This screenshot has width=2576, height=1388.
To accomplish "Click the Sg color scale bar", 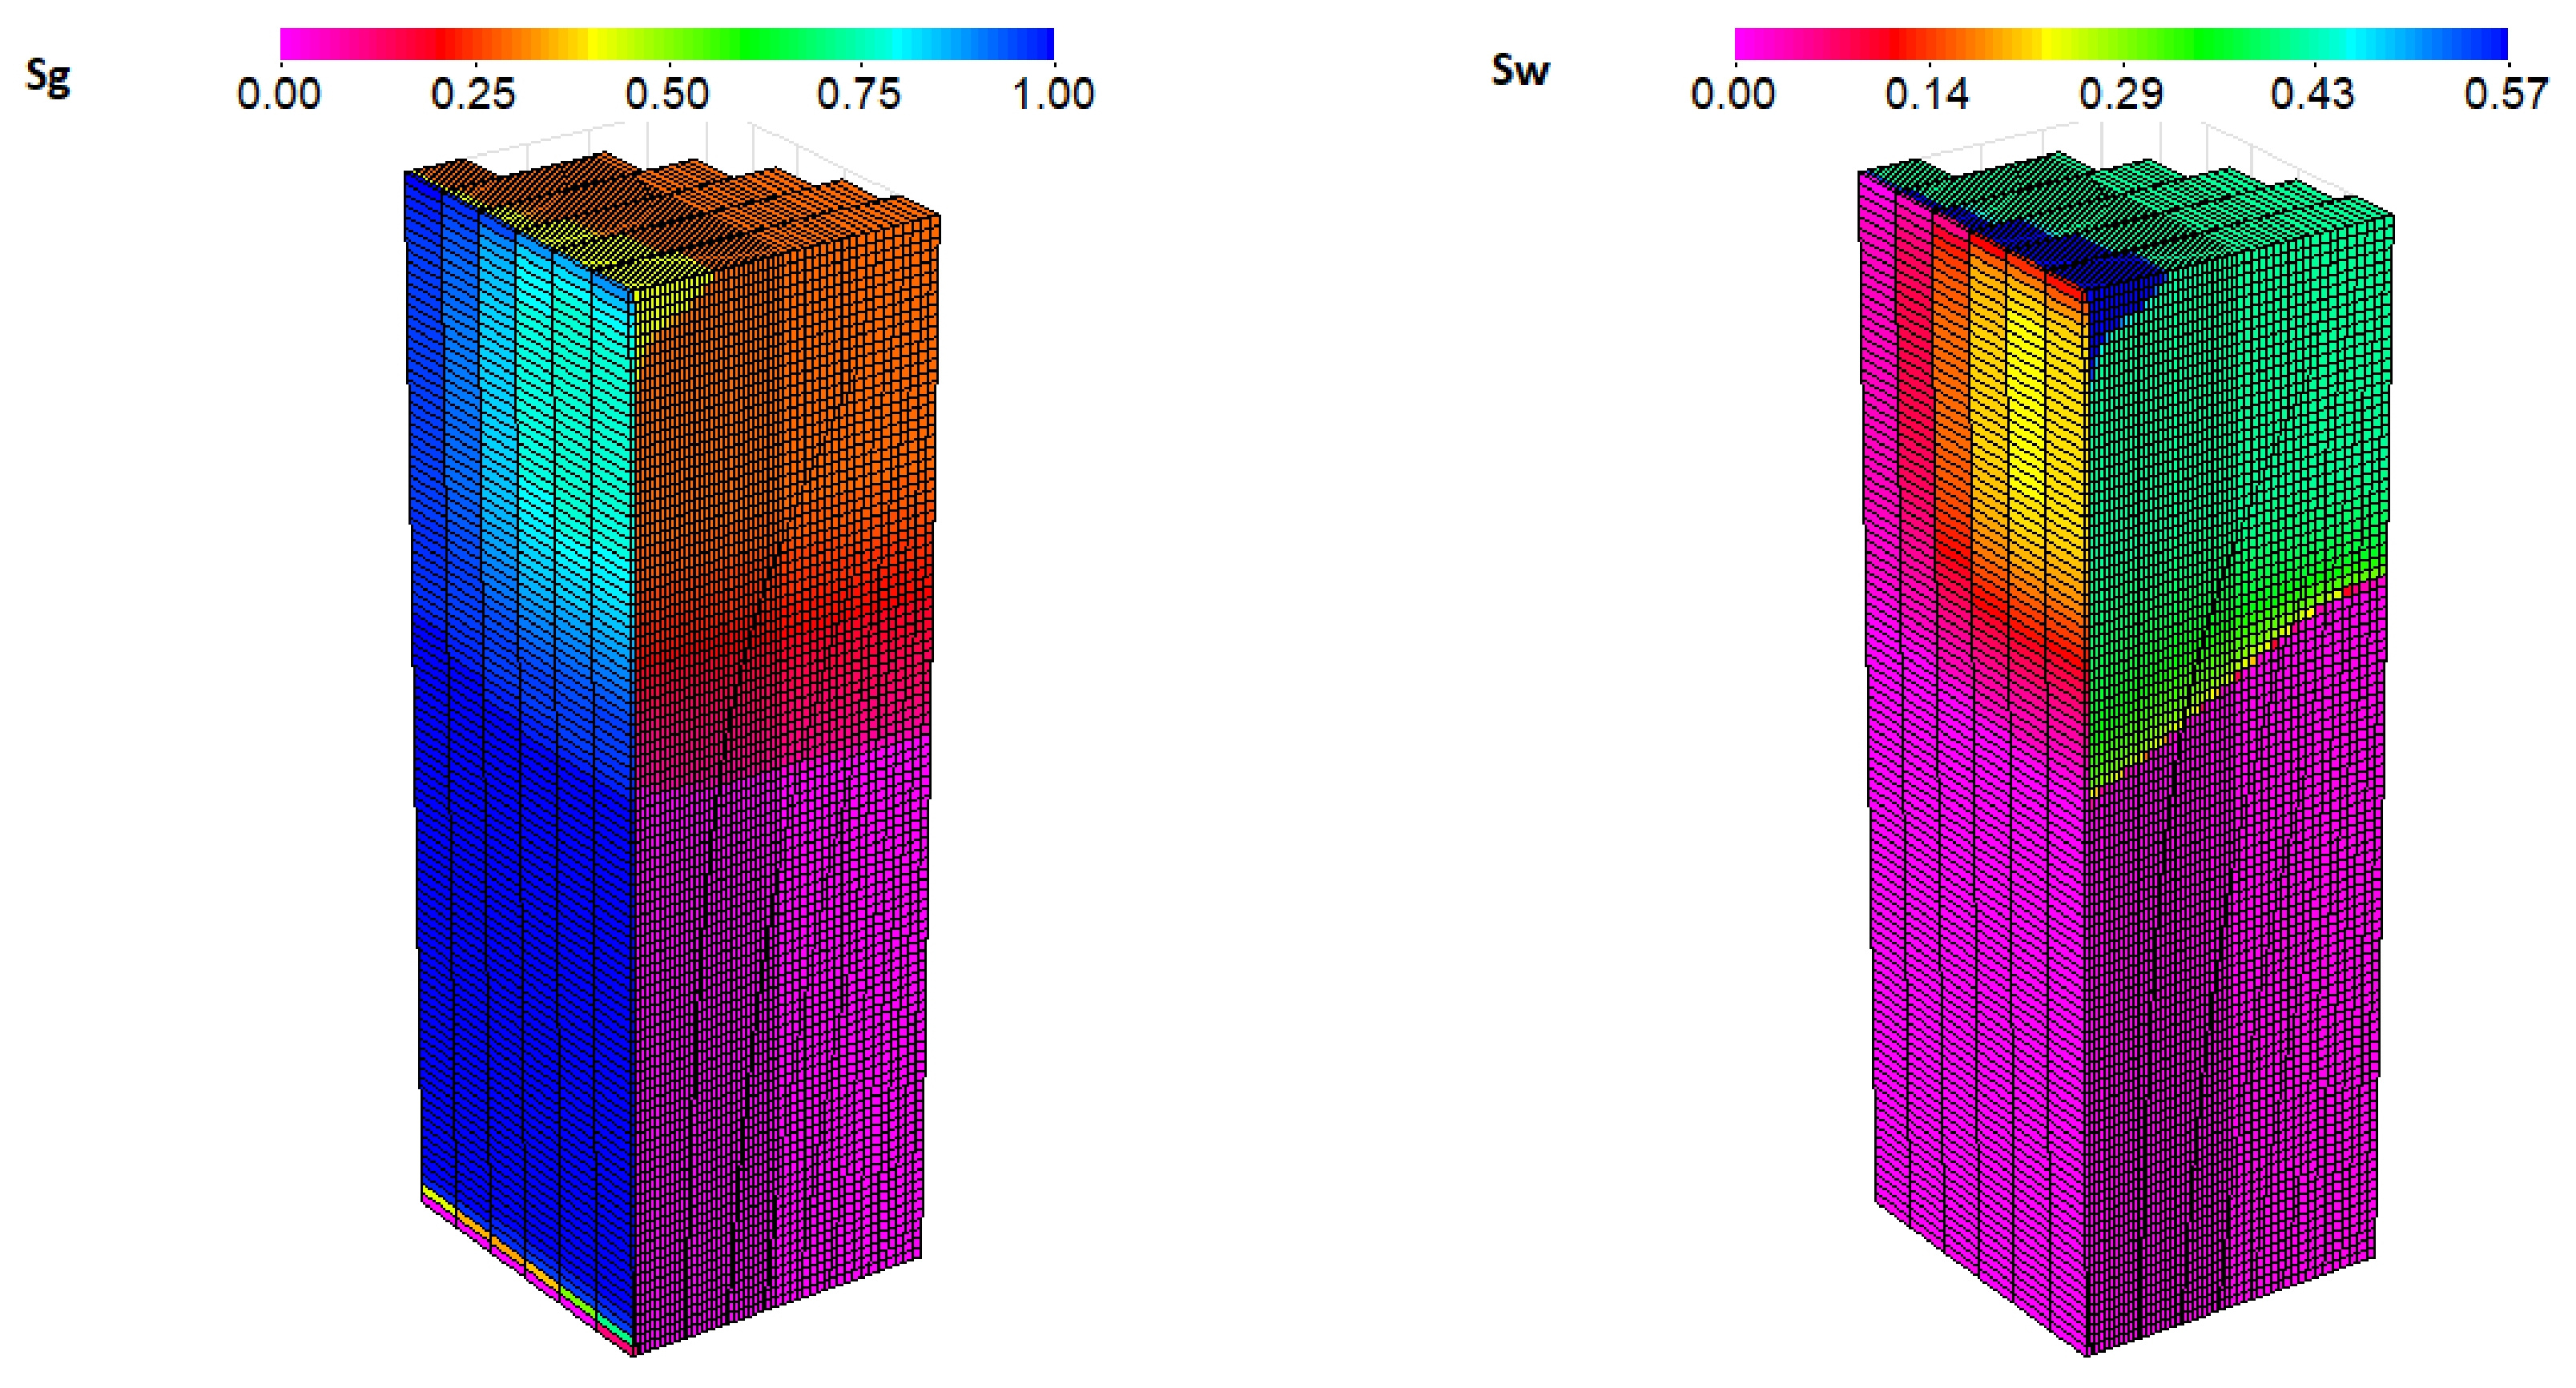I will tap(666, 44).
